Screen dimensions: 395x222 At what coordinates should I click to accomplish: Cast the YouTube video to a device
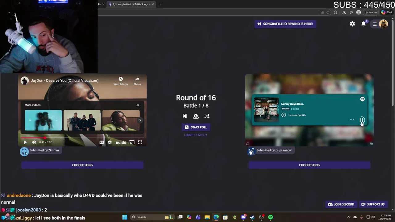point(132,142)
